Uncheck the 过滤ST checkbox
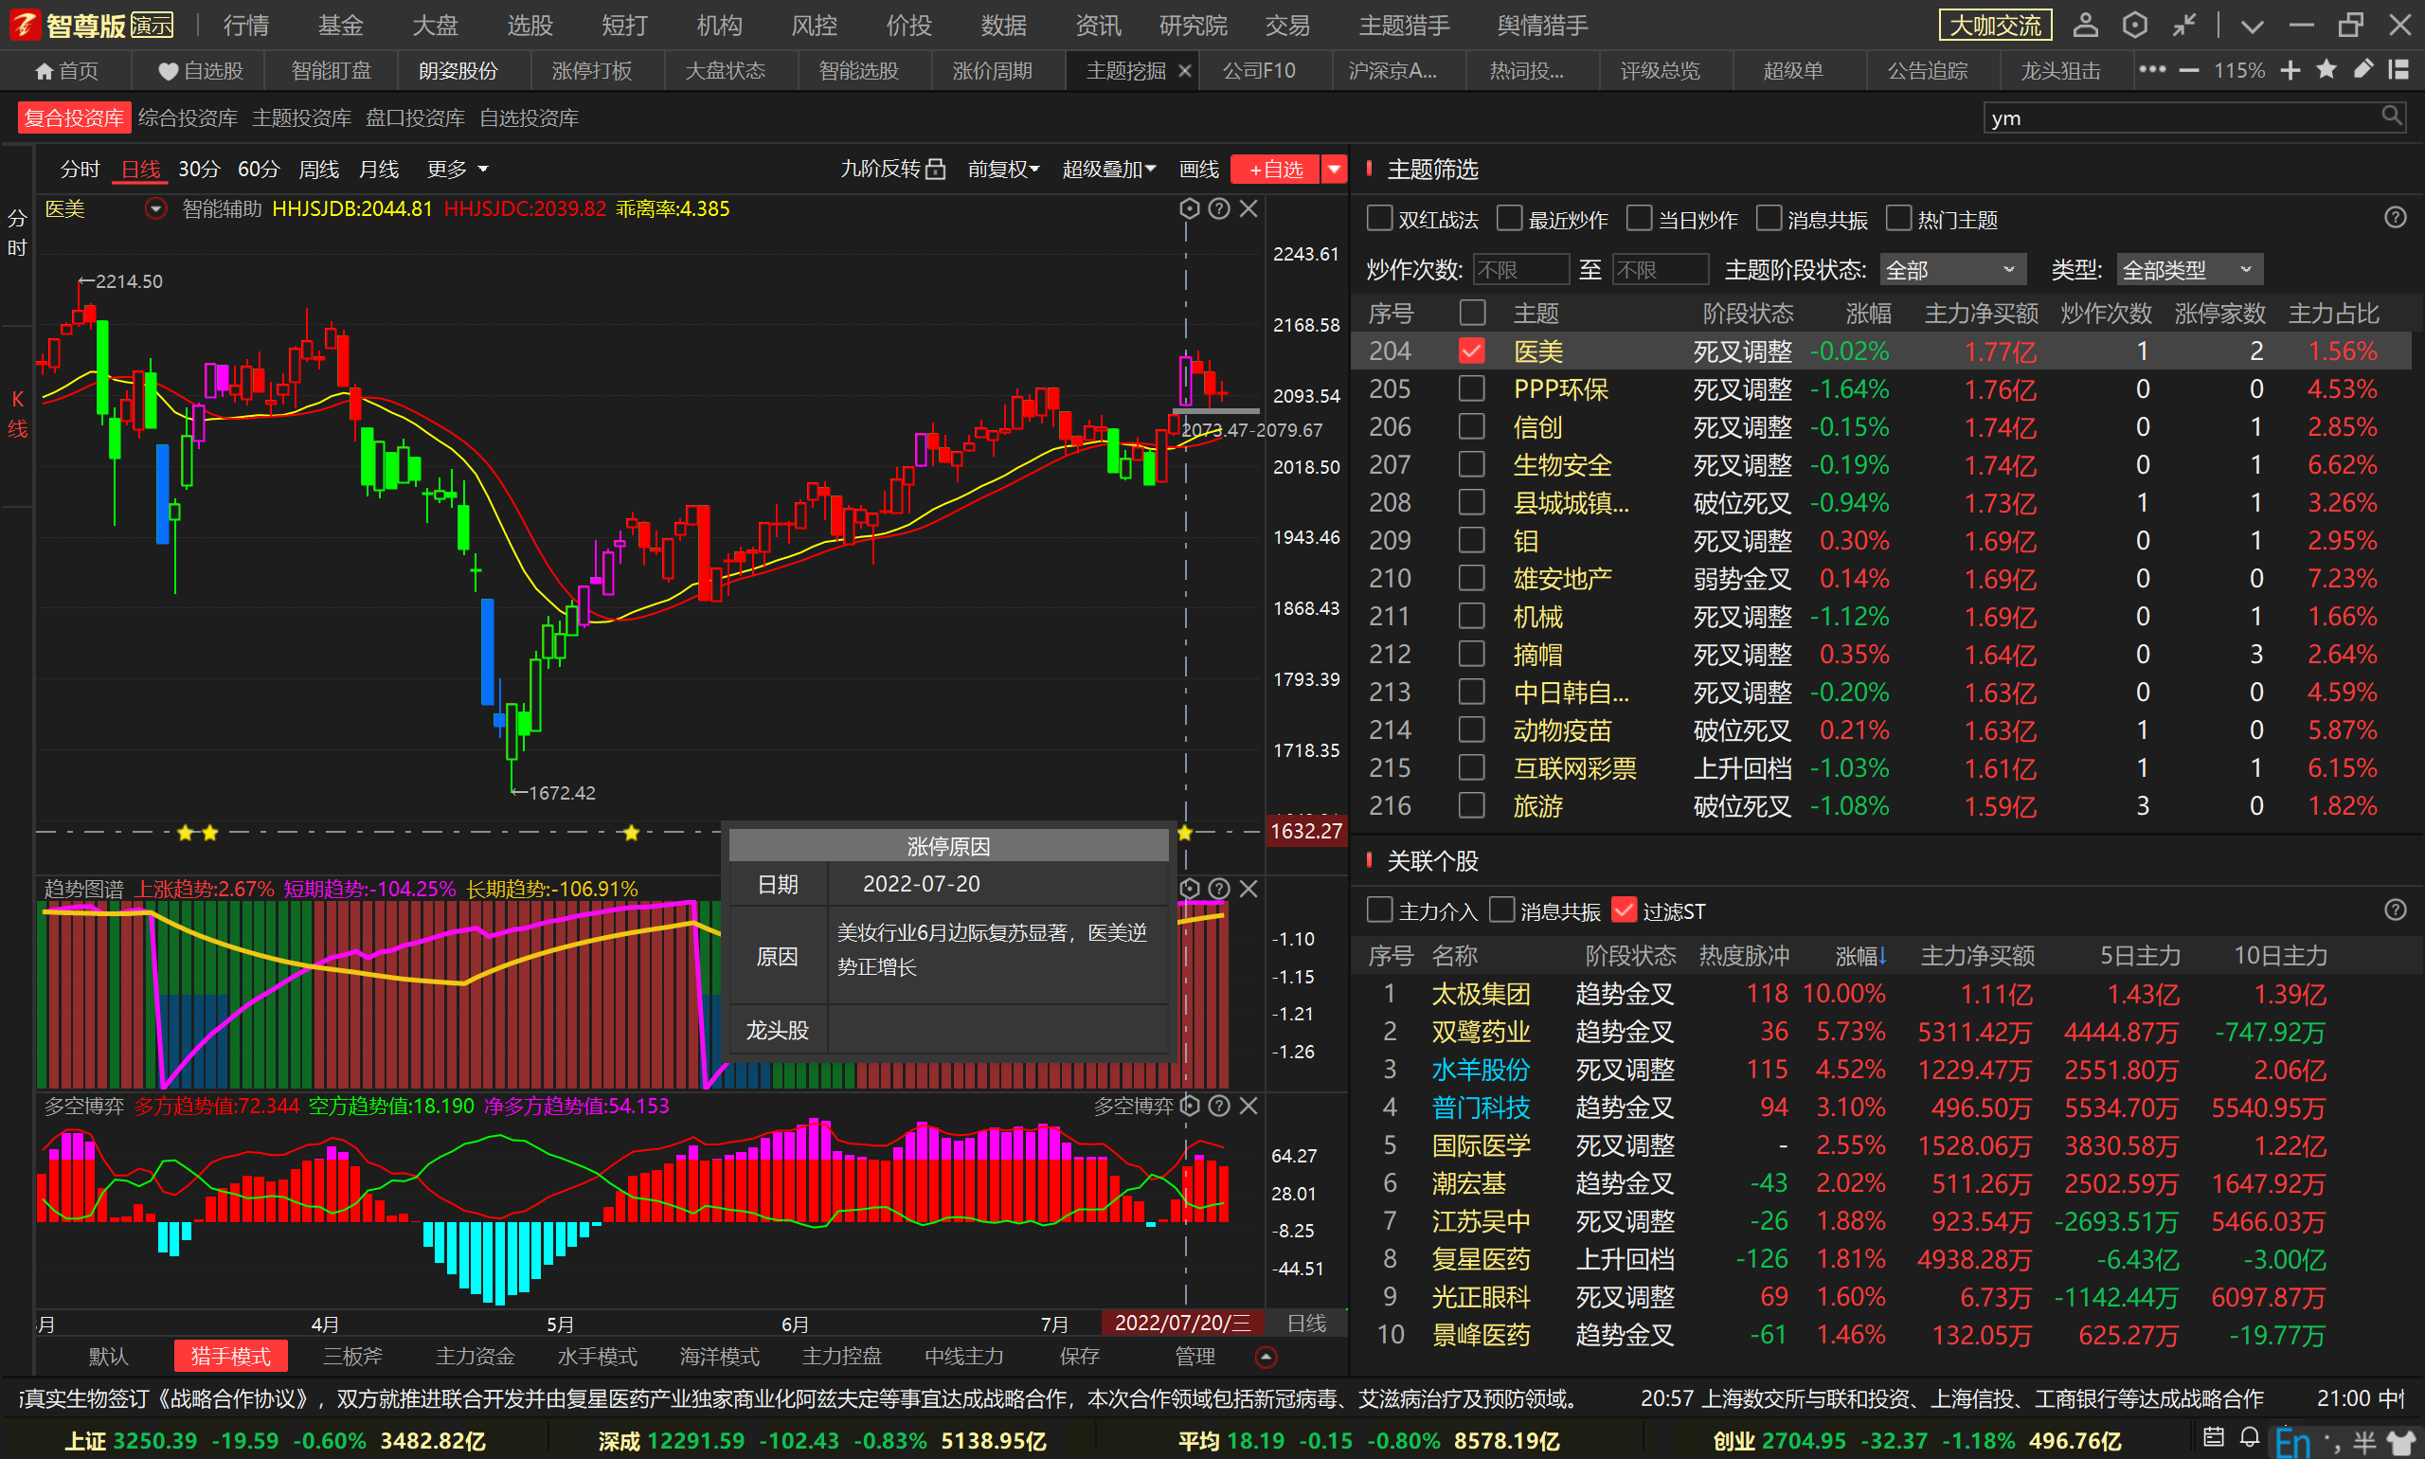The width and height of the screenshot is (2425, 1459). click(x=1624, y=910)
